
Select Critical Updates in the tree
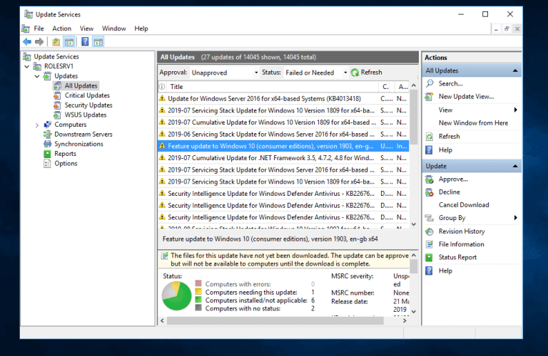point(87,95)
